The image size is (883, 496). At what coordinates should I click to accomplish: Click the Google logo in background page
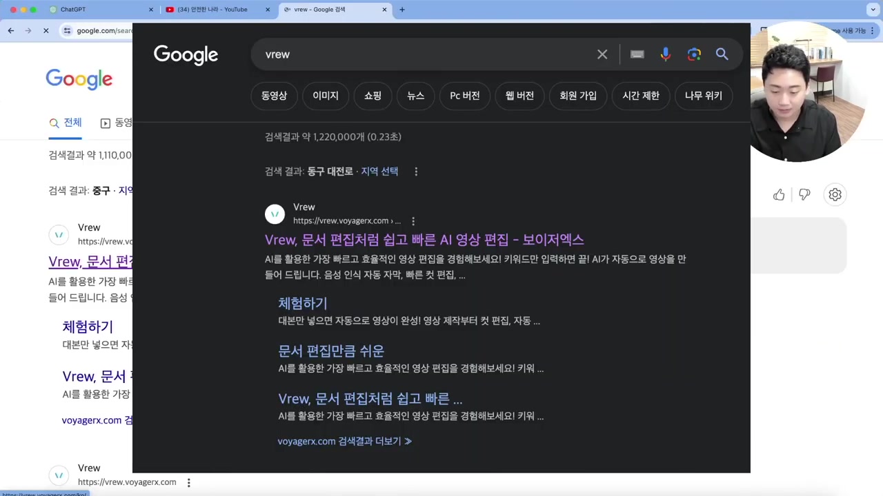[x=79, y=79]
